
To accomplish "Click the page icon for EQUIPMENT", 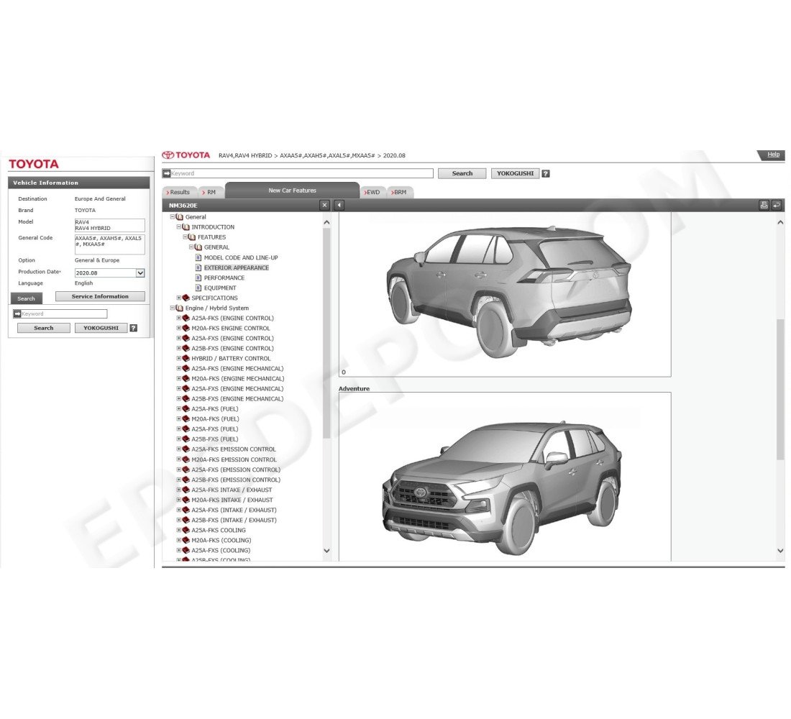I will pos(198,288).
